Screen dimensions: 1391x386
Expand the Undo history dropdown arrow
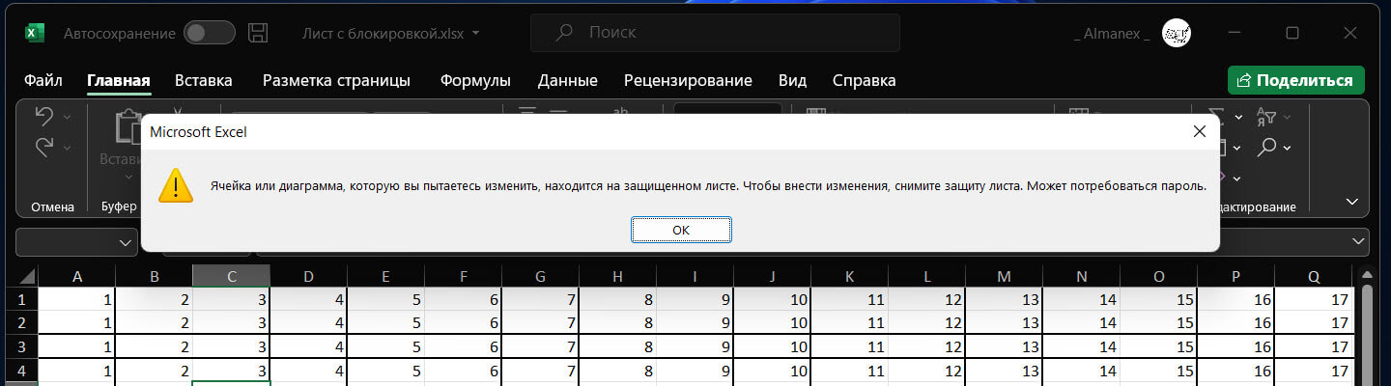(x=67, y=117)
